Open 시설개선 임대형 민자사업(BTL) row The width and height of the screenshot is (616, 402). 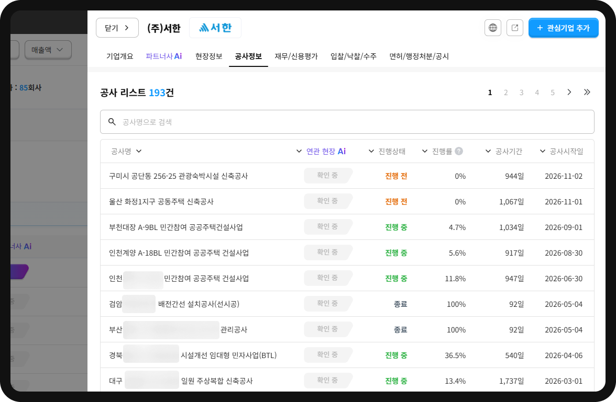tap(347, 355)
